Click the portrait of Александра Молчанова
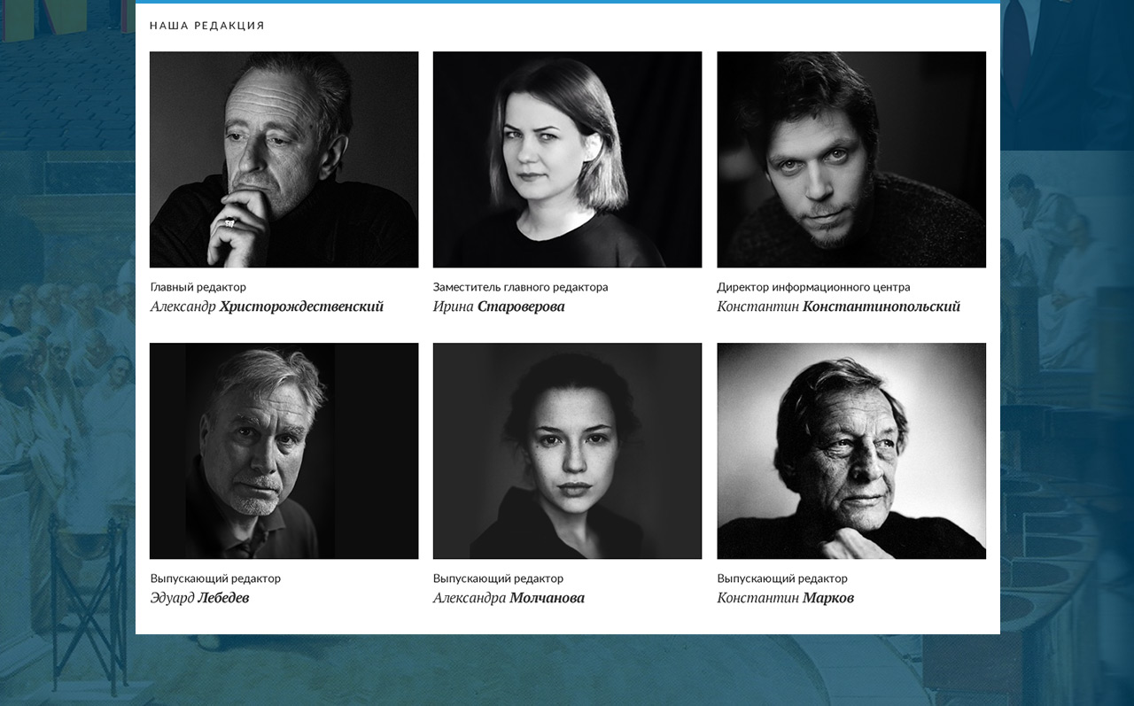 pyautogui.click(x=567, y=451)
